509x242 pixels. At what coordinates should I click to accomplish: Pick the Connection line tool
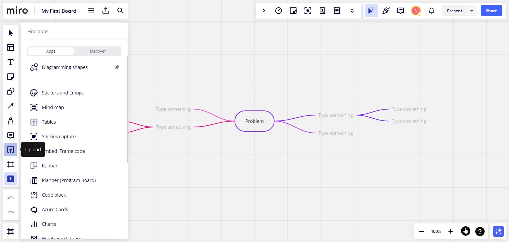[x=11, y=106]
